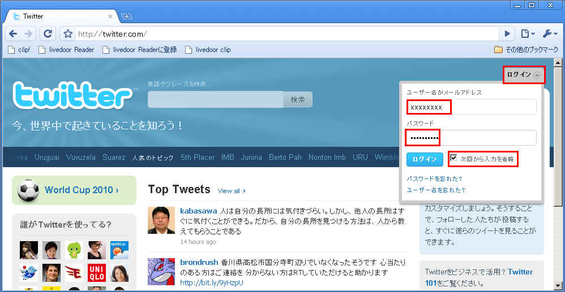
Task: Click the Twitter logo
Action: click(73, 95)
